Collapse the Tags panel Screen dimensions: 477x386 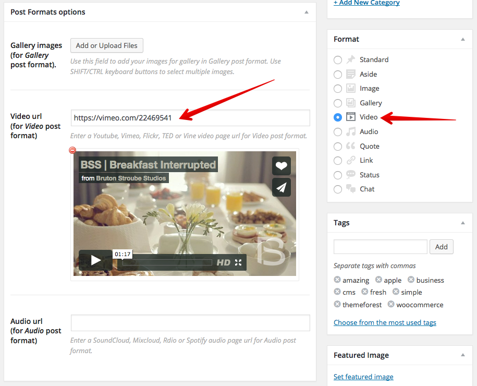tap(462, 223)
